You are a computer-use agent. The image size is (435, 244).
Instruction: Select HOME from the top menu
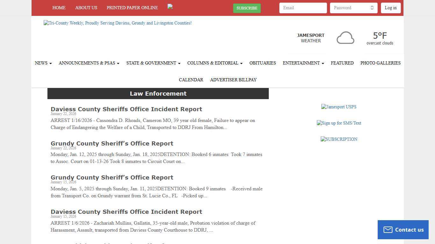[x=59, y=8]
